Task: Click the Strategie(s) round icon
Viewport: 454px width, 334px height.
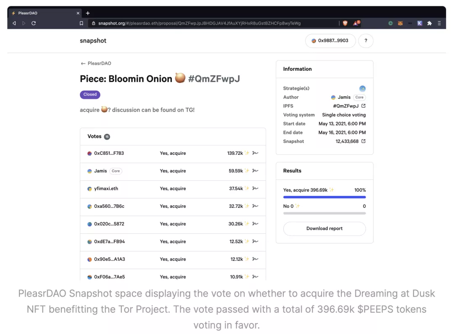Action: click(x=362, y=88)
